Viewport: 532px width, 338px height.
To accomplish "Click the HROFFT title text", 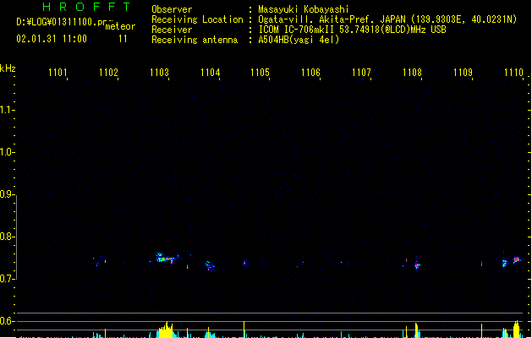I will point(87,7).
